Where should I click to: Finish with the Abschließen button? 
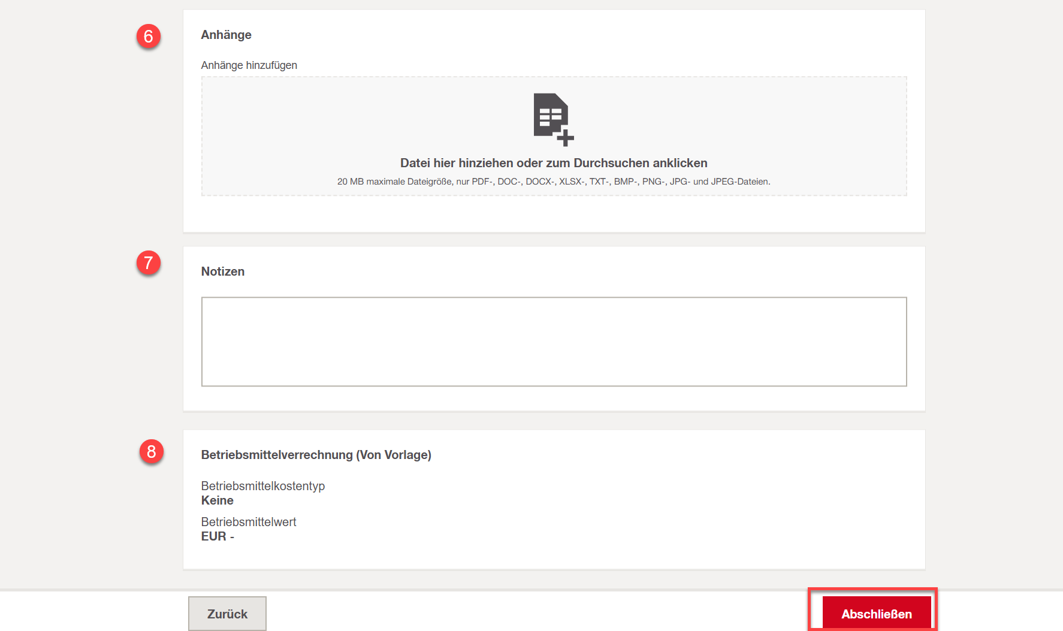[x=877, y=614]
